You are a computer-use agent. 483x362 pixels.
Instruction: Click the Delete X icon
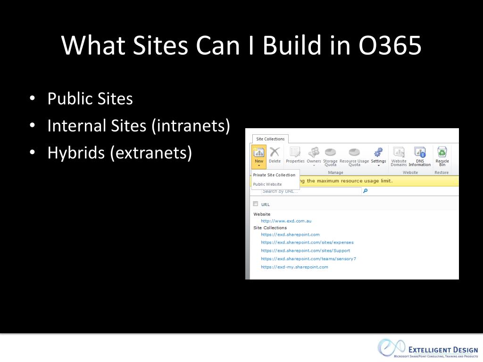(275, 152)
